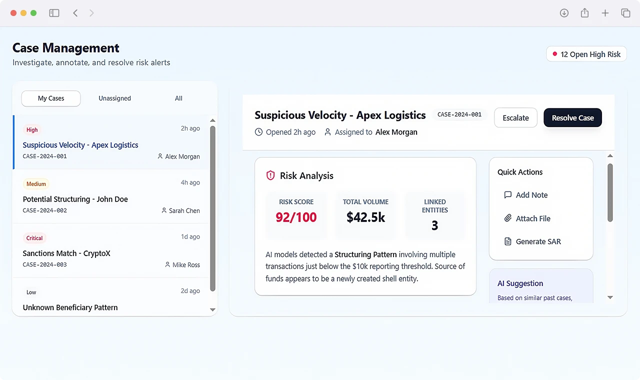Open a new tab with plus icon

pyautogui.click(x=605, y=13)
